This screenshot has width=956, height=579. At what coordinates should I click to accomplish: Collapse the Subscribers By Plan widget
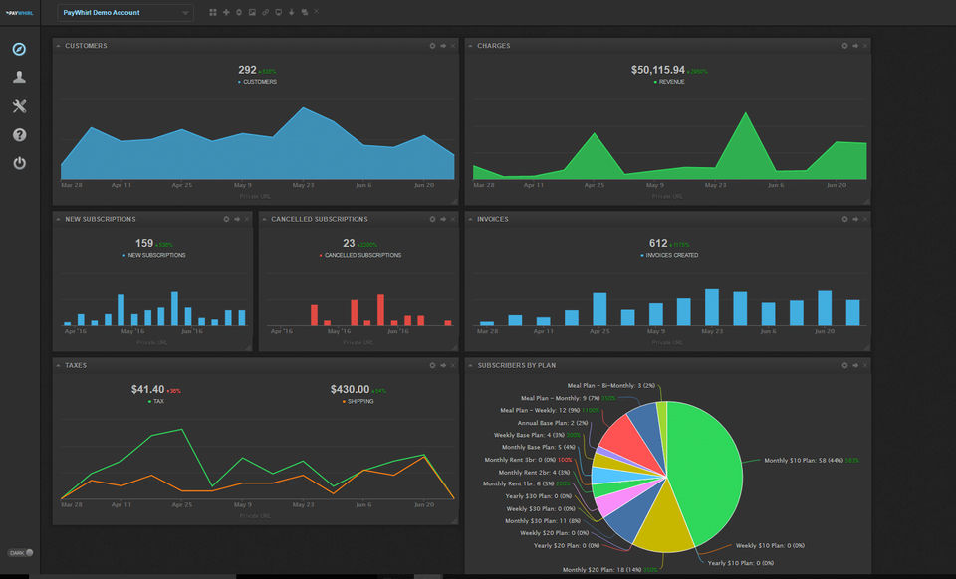(x=471, y=365)
